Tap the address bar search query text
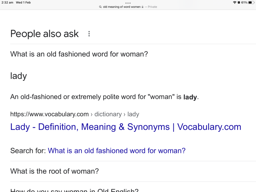The height and width of the screenshot is (192, 256). coord(122,7)
